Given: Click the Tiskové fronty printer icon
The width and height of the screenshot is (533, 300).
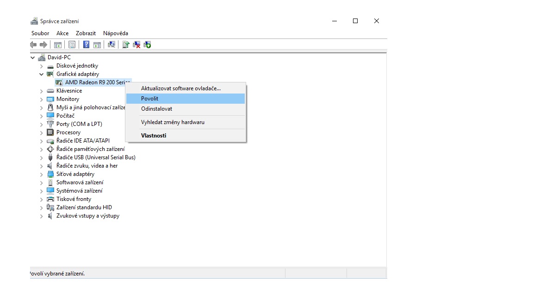Looking at the screenshot, I should pyautogui.click(x=50, y=199).
